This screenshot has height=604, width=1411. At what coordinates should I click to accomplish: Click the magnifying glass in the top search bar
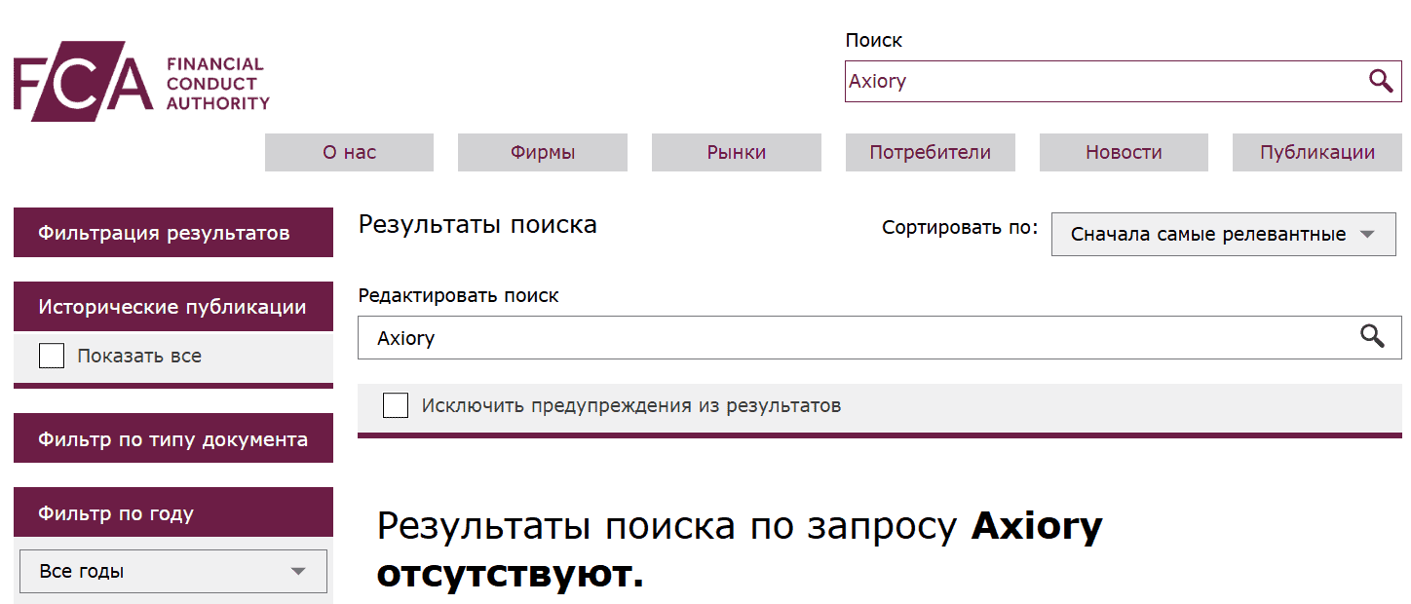pos(1381,81)
